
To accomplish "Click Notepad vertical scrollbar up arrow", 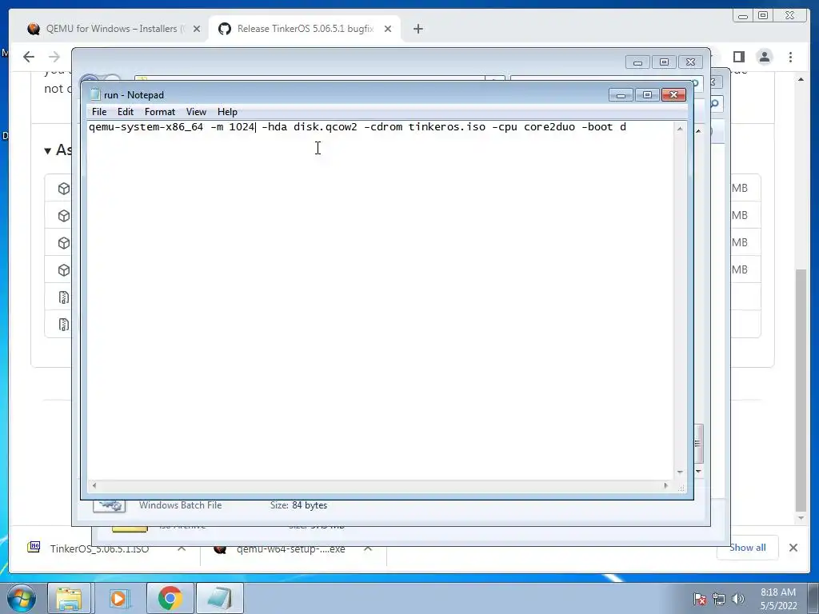I will (x=680, y=129).
